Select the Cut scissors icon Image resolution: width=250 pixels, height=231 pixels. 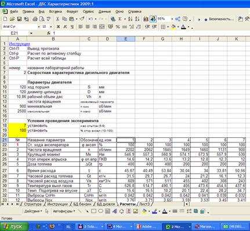(57, 19)
